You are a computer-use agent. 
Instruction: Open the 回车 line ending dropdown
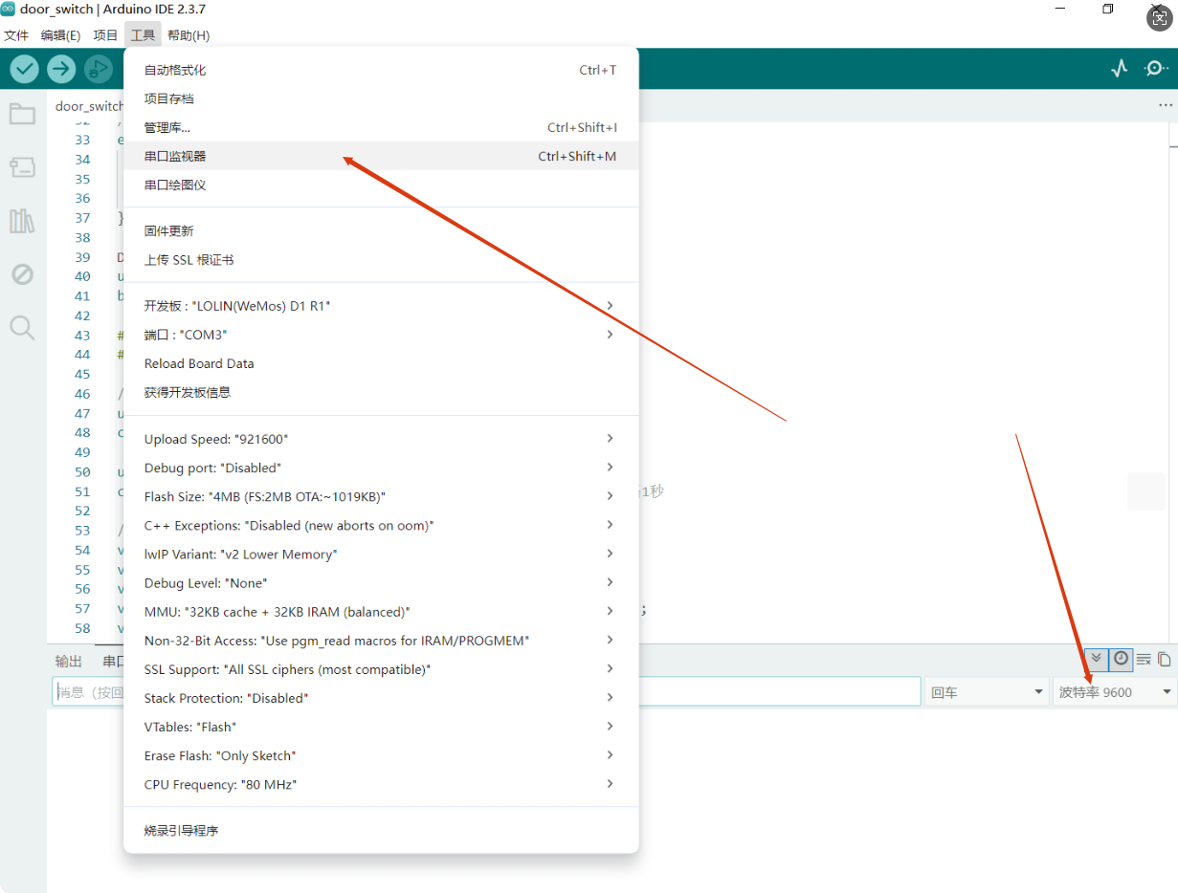(x=986, y=692)
